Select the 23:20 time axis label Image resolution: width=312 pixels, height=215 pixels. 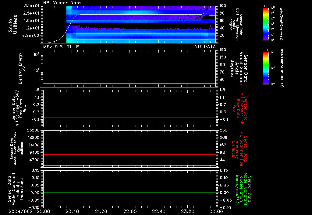(x=188, y=211)
